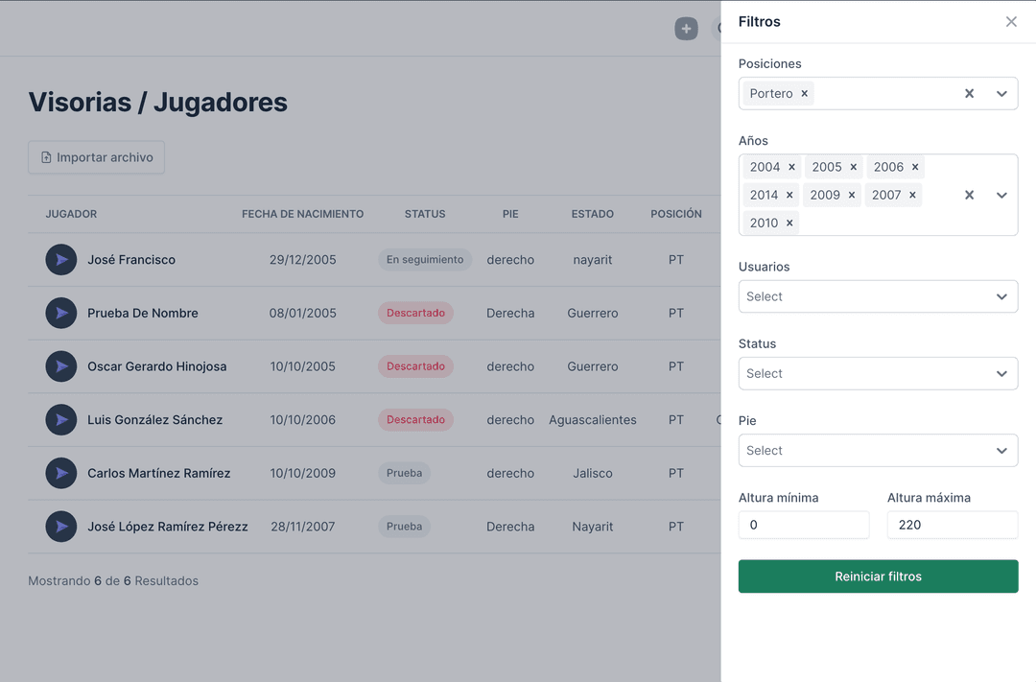This screenshot has height=682, width=1036.
Task: Focus the Altura mínima input field
Action: click(803, 525)
